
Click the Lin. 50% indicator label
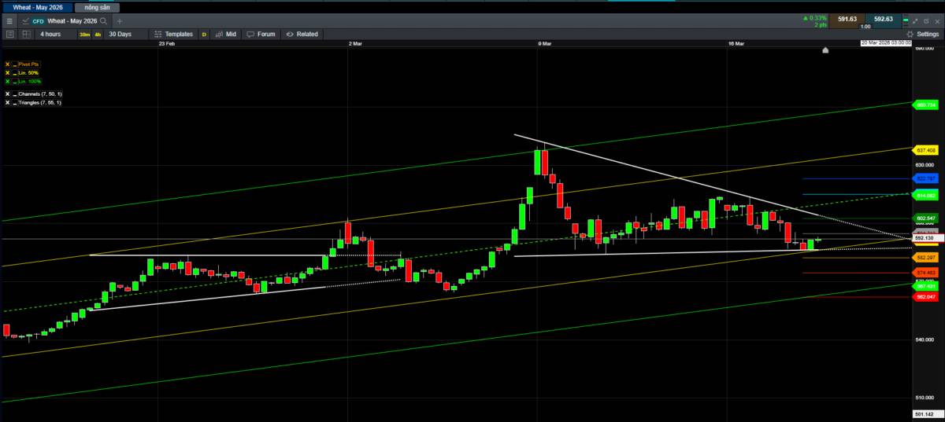(x=28, y=73)
